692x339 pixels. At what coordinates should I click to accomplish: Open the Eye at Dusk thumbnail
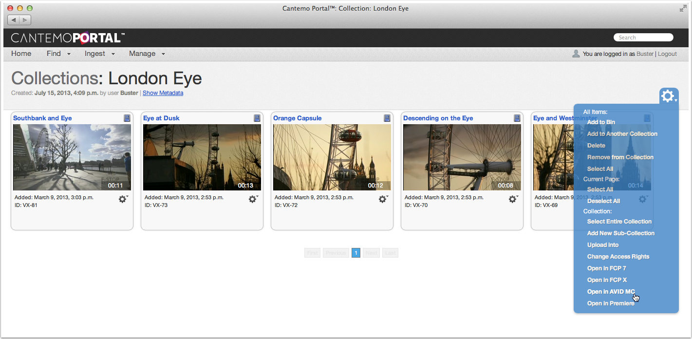click(202, 157)
